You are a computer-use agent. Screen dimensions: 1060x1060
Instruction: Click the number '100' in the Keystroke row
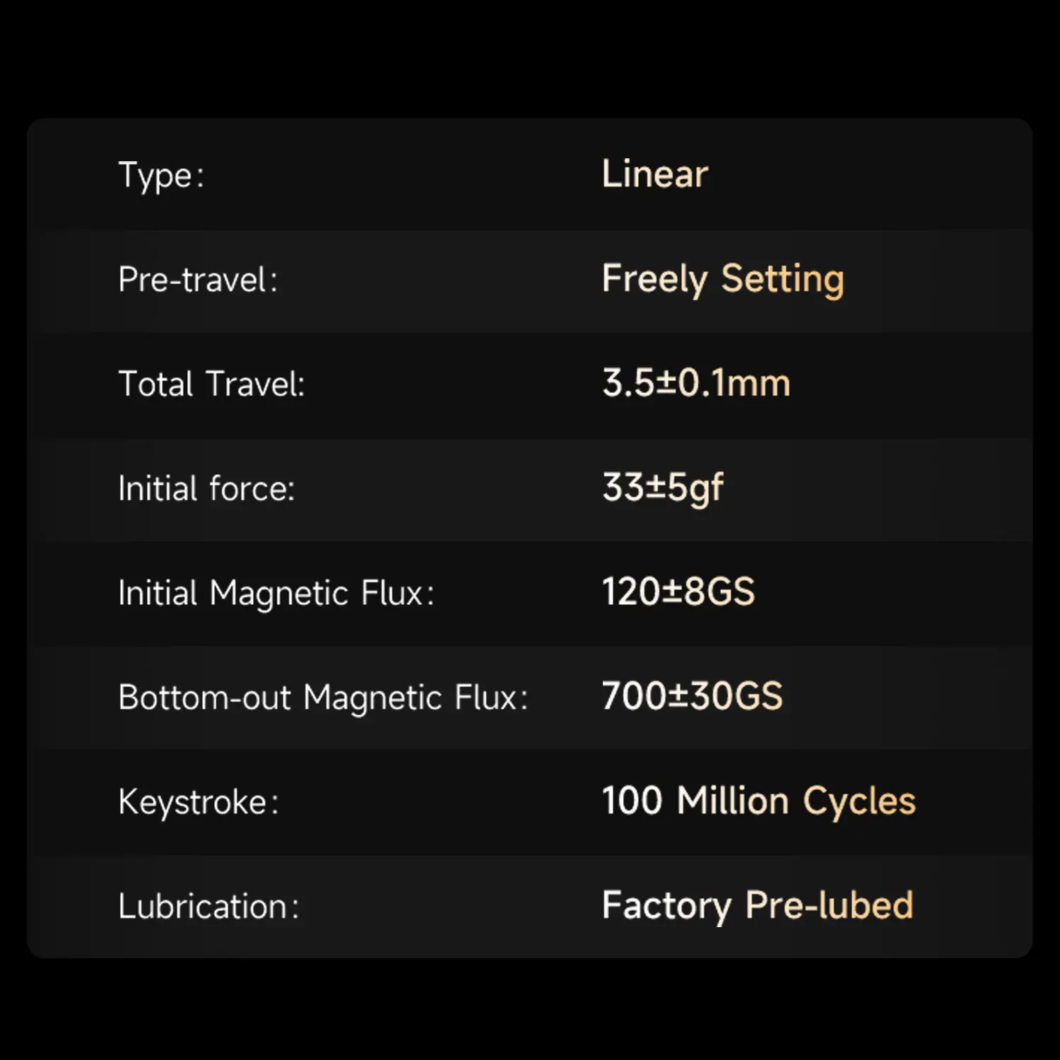click(632, 801)
